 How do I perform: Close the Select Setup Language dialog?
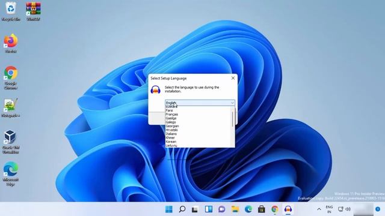point(233,78)
